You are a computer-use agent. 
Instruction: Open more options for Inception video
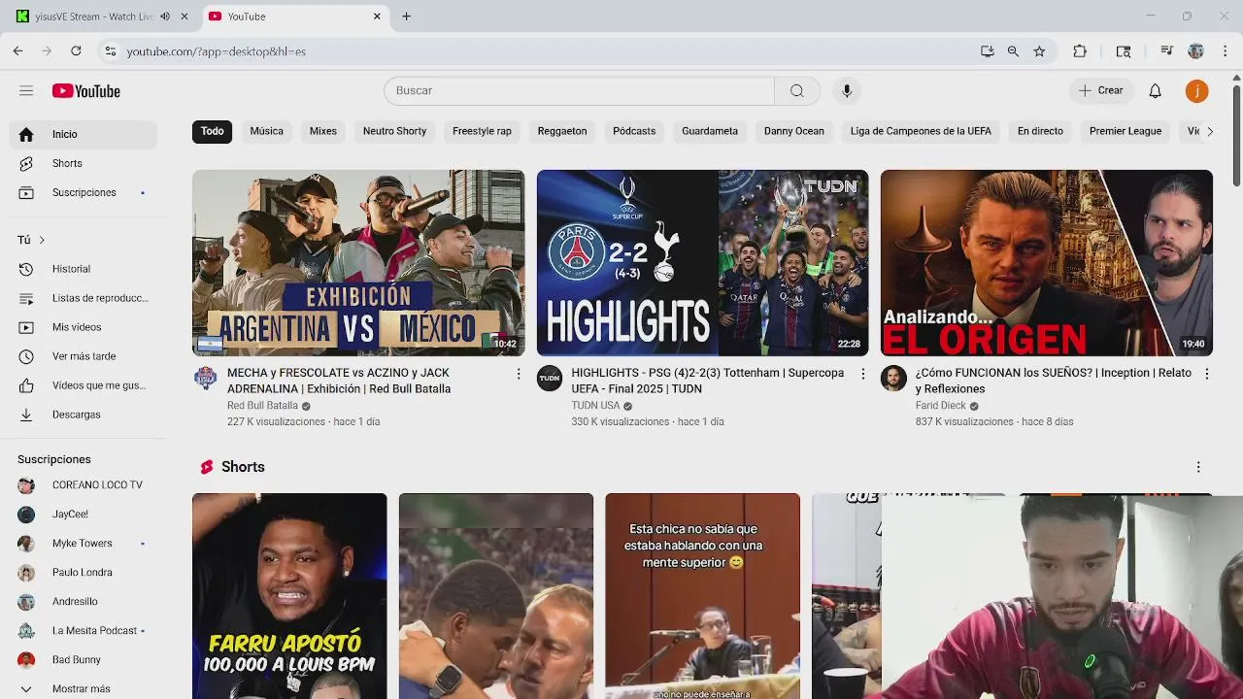[x=1207, y=374]
